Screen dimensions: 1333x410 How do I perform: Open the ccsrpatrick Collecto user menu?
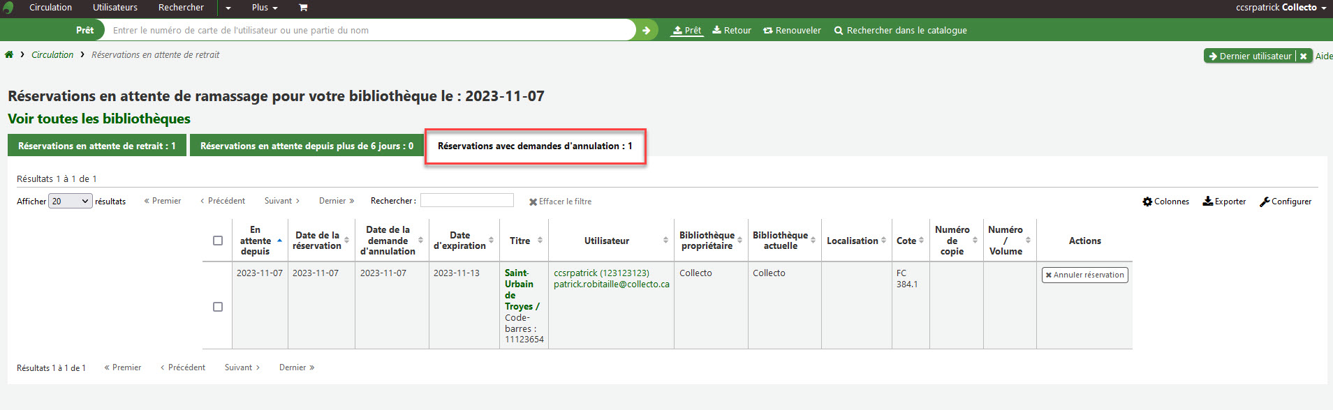point(1281,8)
